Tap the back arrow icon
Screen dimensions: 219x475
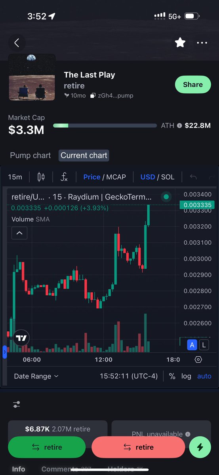point(17,43)
